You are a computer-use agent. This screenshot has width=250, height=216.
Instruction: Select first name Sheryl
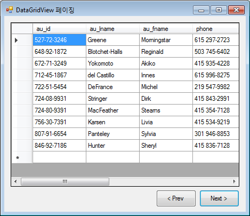166,146
